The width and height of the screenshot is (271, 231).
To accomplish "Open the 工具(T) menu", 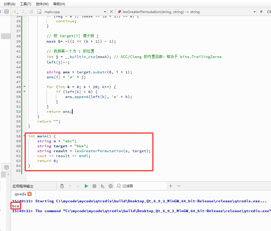I will (25, 4).
